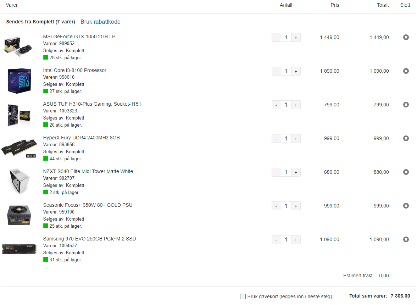Decrease quantity of Samsung 970 EVO
The width and height of the screenshot is (417, 305).
coord(276,240)
